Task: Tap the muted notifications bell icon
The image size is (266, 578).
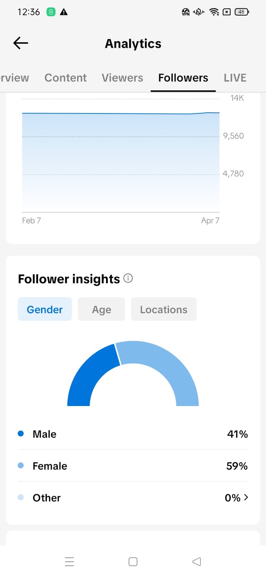Action: coord(199,12)
